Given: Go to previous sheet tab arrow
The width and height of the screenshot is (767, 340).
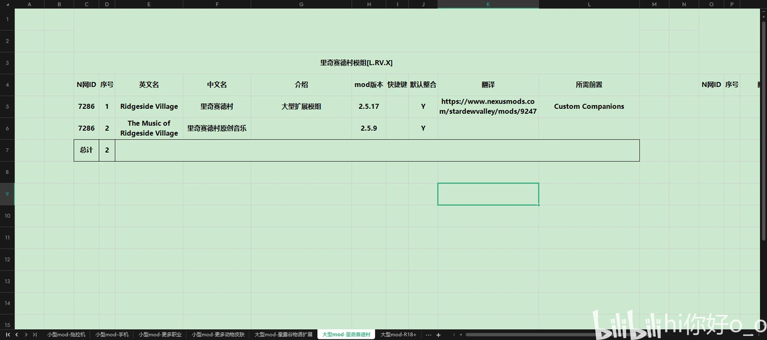Looking at the screenshot, I should pyautogui.click(x=17, y=335).
